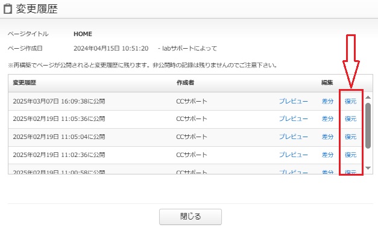Click 復元 for 2025年03月07日 16:09:38 entry
Screen dimensions: 378x231
click(350, 101)
